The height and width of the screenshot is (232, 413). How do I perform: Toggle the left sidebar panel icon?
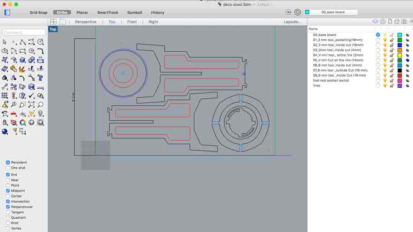(x=7, y=12)
